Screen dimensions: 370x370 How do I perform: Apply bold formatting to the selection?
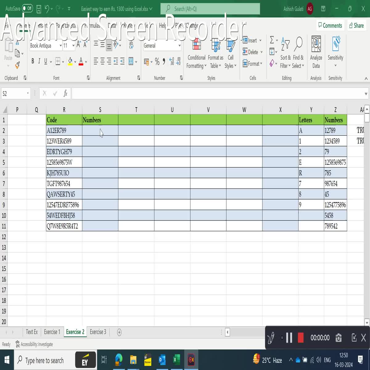click(x=33, y=61)
